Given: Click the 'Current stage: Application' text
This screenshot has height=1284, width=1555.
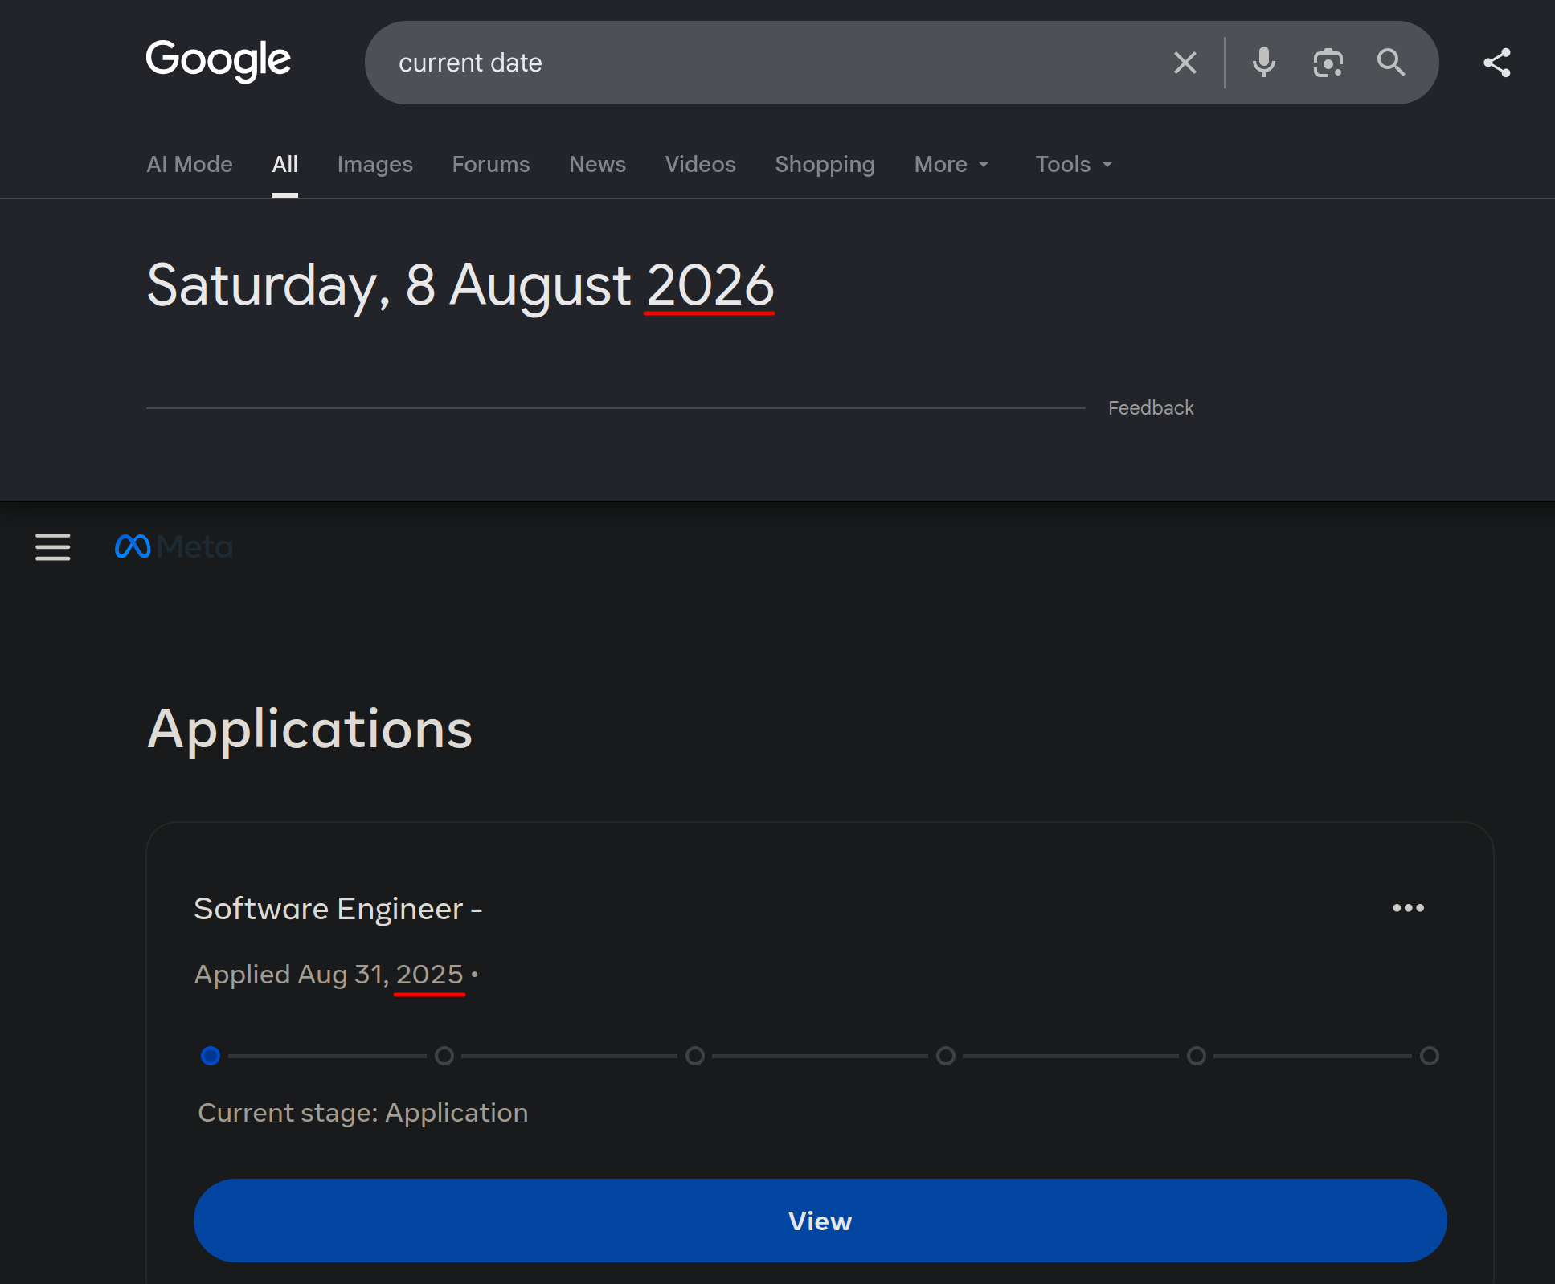Looking at the screenshot, I should pyautogui.click(x=363, y=1113).
